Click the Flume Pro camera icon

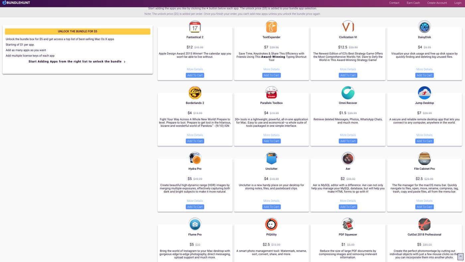pyautogui.click(x=195, y=224)
